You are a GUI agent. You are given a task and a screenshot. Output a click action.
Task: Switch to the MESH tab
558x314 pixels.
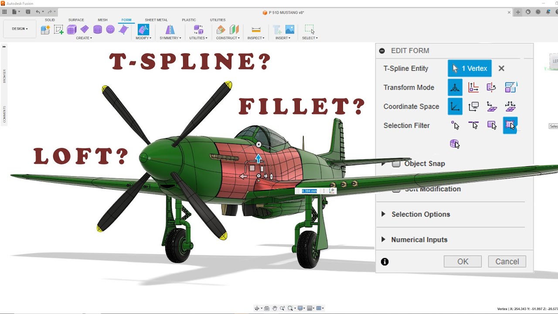click(102, 20)
